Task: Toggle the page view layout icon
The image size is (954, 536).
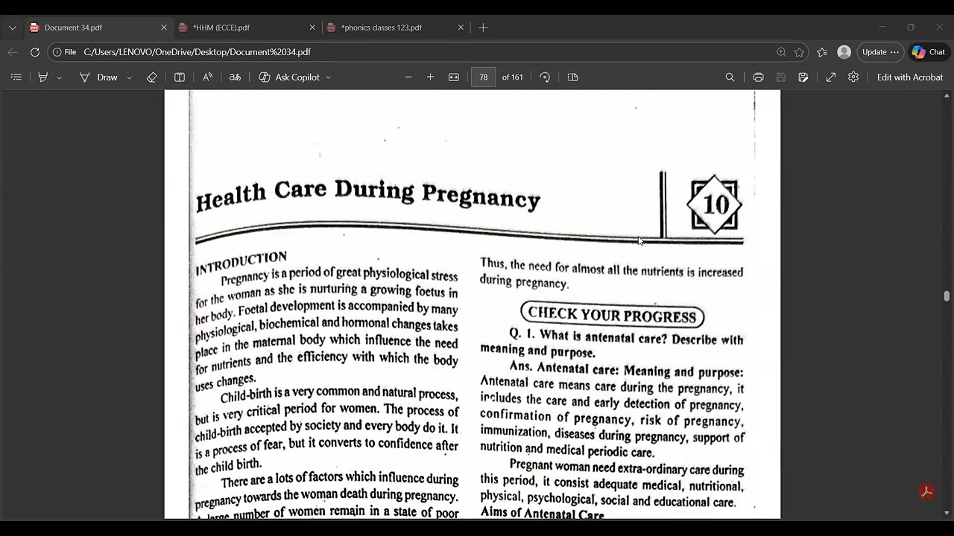Action: [x=573, y=77]
